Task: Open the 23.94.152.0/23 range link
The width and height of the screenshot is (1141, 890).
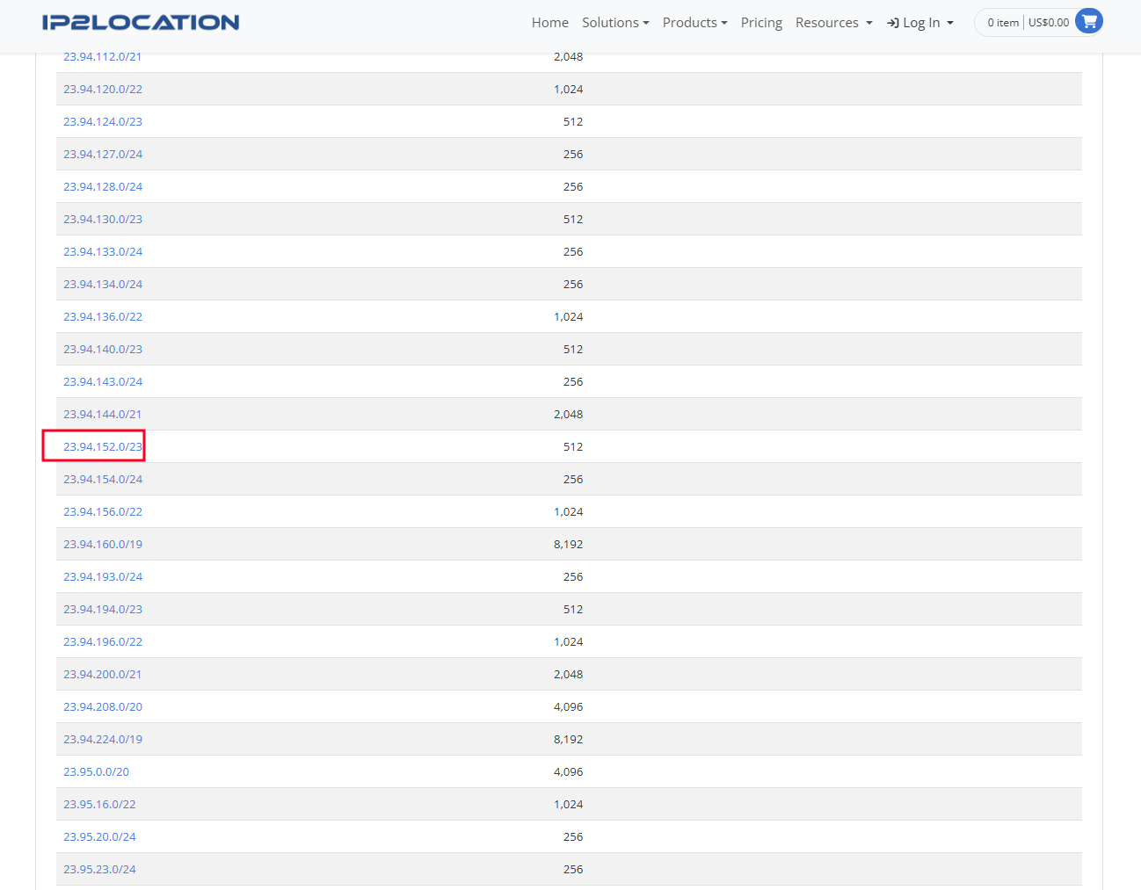Action: [102, 446]
